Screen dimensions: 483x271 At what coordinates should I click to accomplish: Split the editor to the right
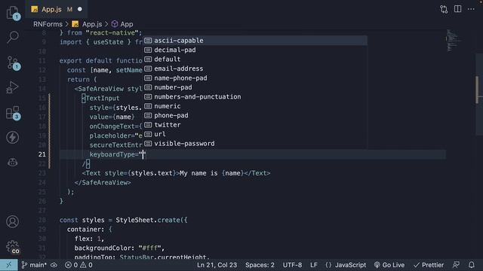coord(458,9)
